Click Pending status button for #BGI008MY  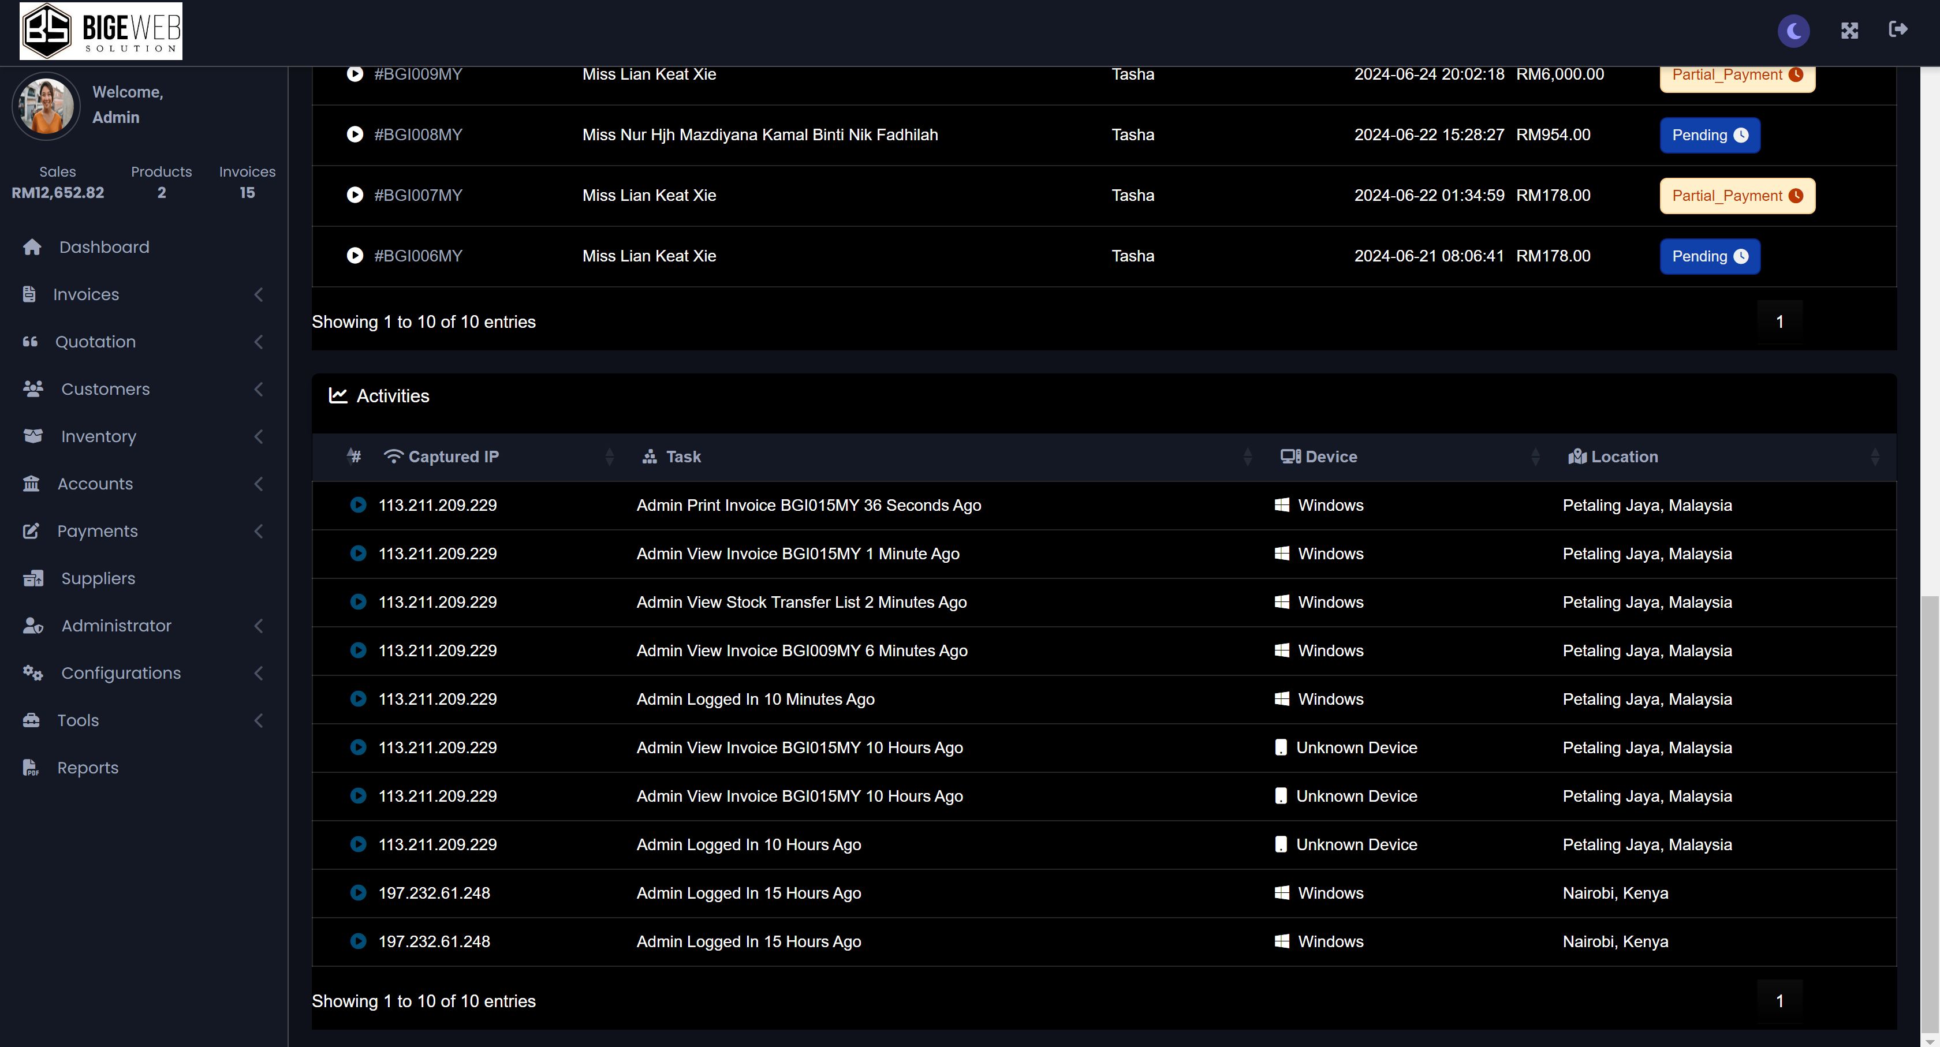[x=1709, y=136]
